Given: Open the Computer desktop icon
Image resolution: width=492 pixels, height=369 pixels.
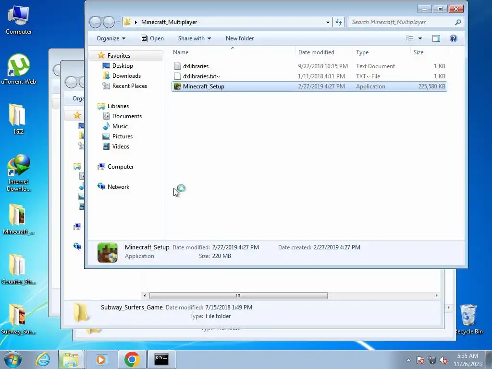Looking at the screenshot, I should click(19, 20).
